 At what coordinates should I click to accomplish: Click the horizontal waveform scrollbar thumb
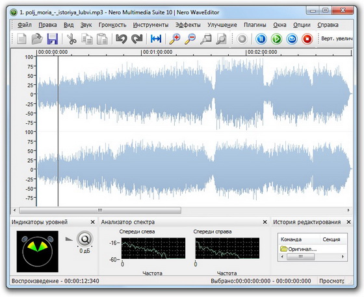pyautogui.click(x=100, y=210)
